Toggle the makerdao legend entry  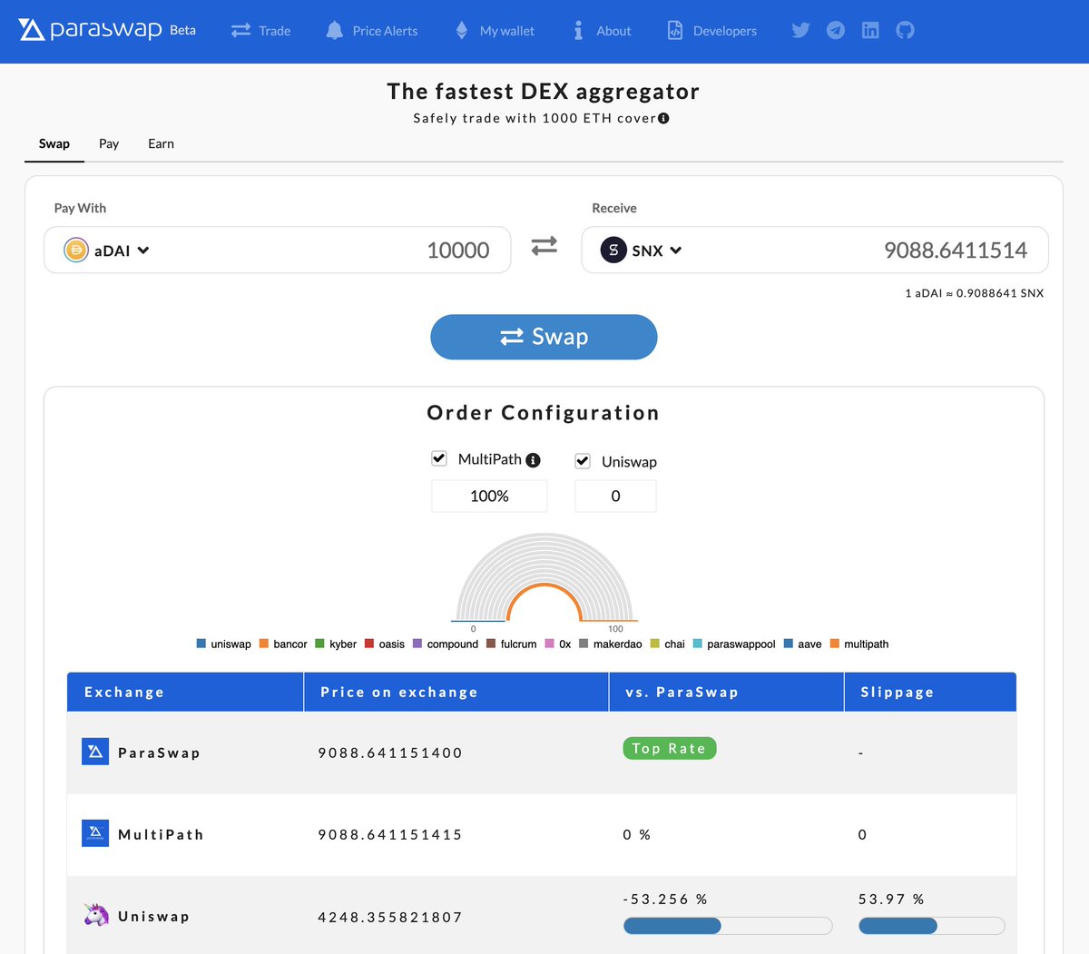(610, 644)
